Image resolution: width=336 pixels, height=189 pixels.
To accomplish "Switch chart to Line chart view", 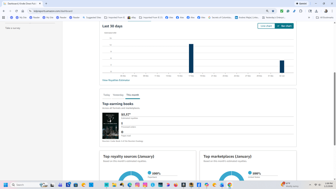I will [x=266, y=26].
